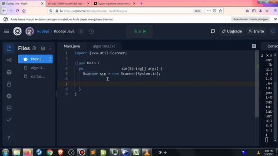The height and width of the screenshot is (156, 278).
Task: Open the page actions three-dot menu
Action: (x=209, y=11)
